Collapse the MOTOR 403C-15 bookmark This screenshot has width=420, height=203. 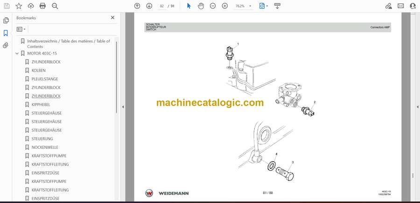pyautogui.click(x=17, y=54)
